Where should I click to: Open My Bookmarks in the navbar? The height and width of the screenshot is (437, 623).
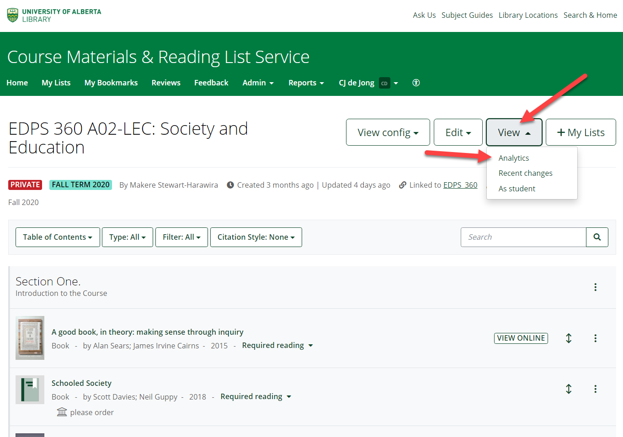111,83
